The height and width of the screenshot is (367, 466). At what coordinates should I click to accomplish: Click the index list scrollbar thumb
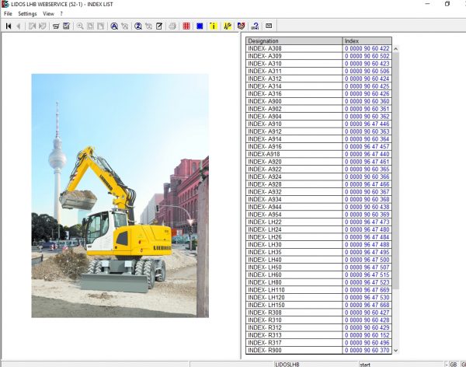click(396, 170)
